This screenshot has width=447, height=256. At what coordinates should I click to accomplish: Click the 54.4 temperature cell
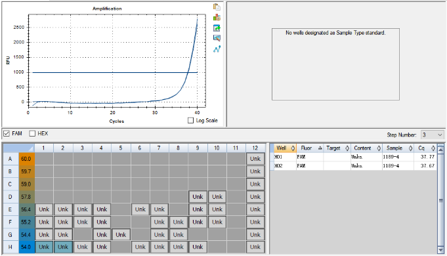pyautogui.click(x=26, y=234)
